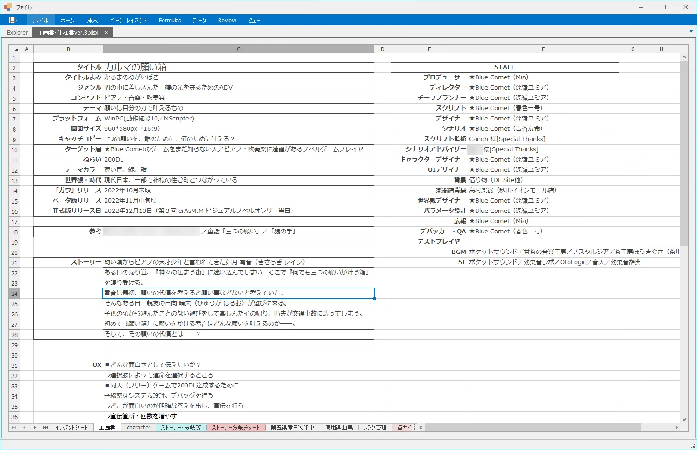Open the Formulas ribbon tab
Screen dimensions: 697x450
coord(170,20)
